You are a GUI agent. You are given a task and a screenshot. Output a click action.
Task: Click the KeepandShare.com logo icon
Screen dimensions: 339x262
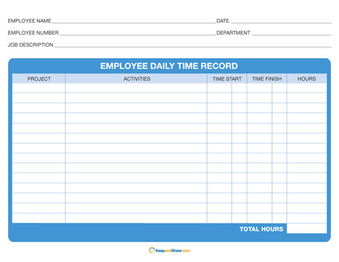coord(152,250)
